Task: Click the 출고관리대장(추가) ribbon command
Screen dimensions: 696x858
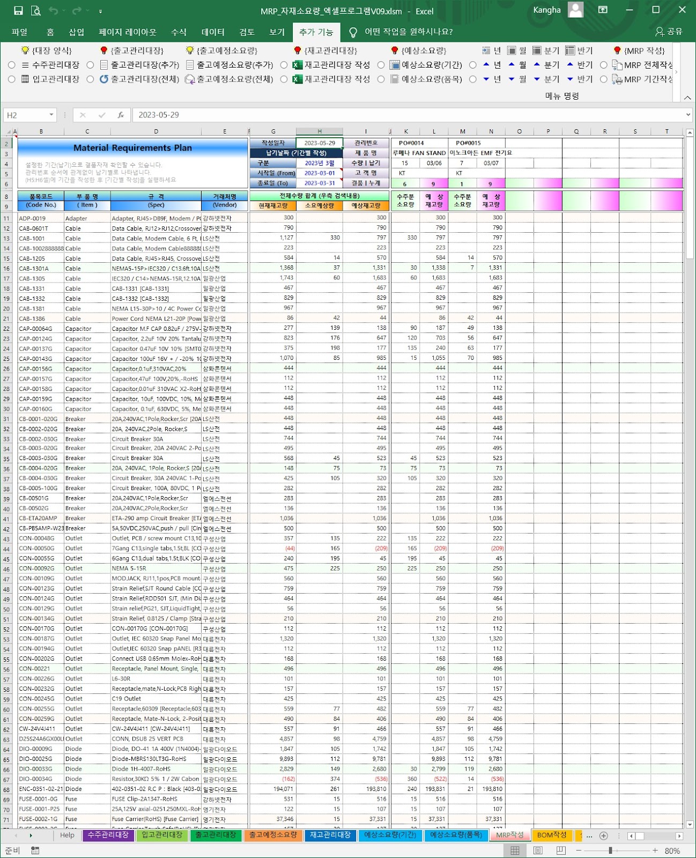Action: [139, 65]
